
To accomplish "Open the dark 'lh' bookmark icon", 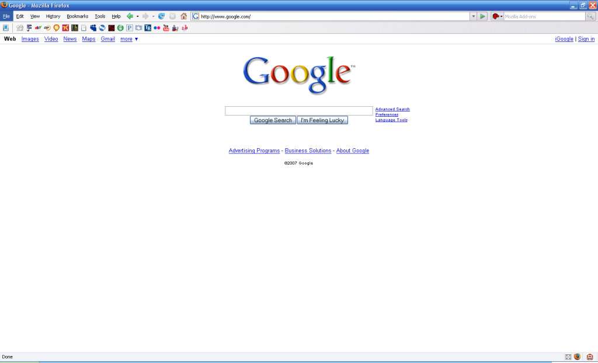I will click(x=75, y=28).
